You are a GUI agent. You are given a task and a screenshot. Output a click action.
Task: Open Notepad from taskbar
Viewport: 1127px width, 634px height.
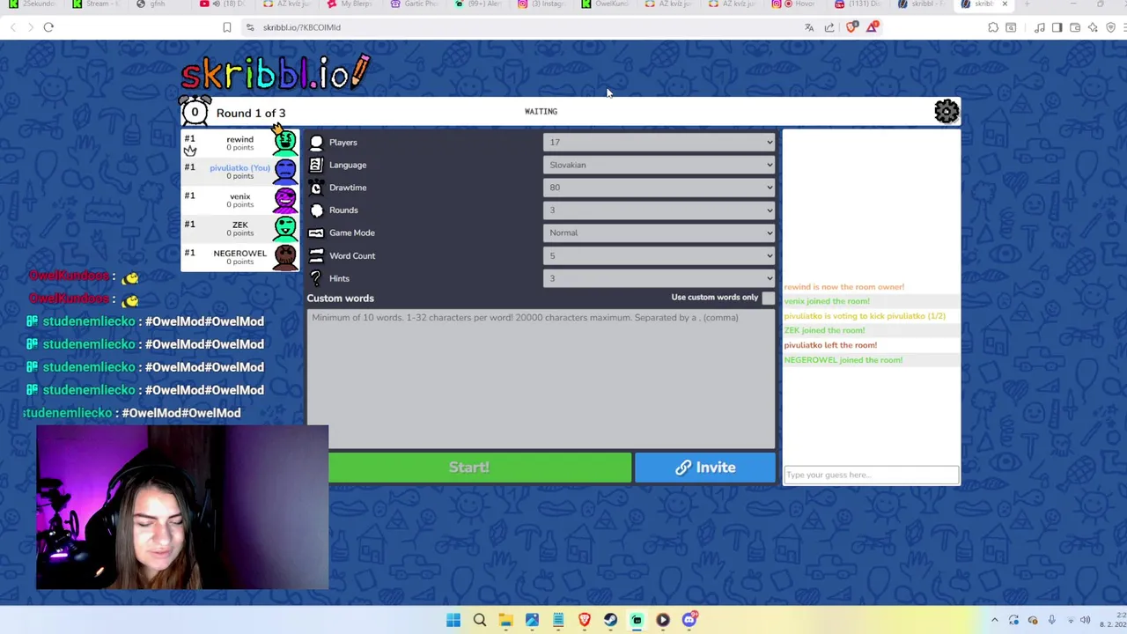tap(558, 620)
